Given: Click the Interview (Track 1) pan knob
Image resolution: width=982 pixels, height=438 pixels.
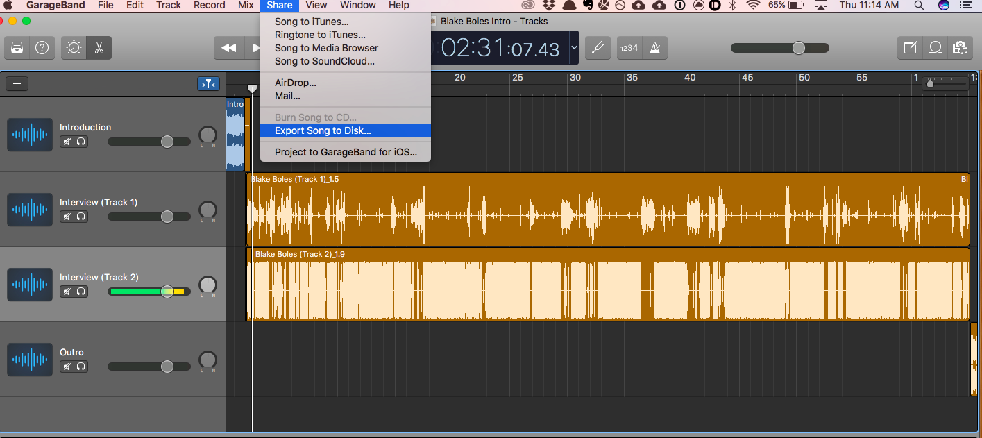Looking at the screenshot, I should [x=208, y=210].
